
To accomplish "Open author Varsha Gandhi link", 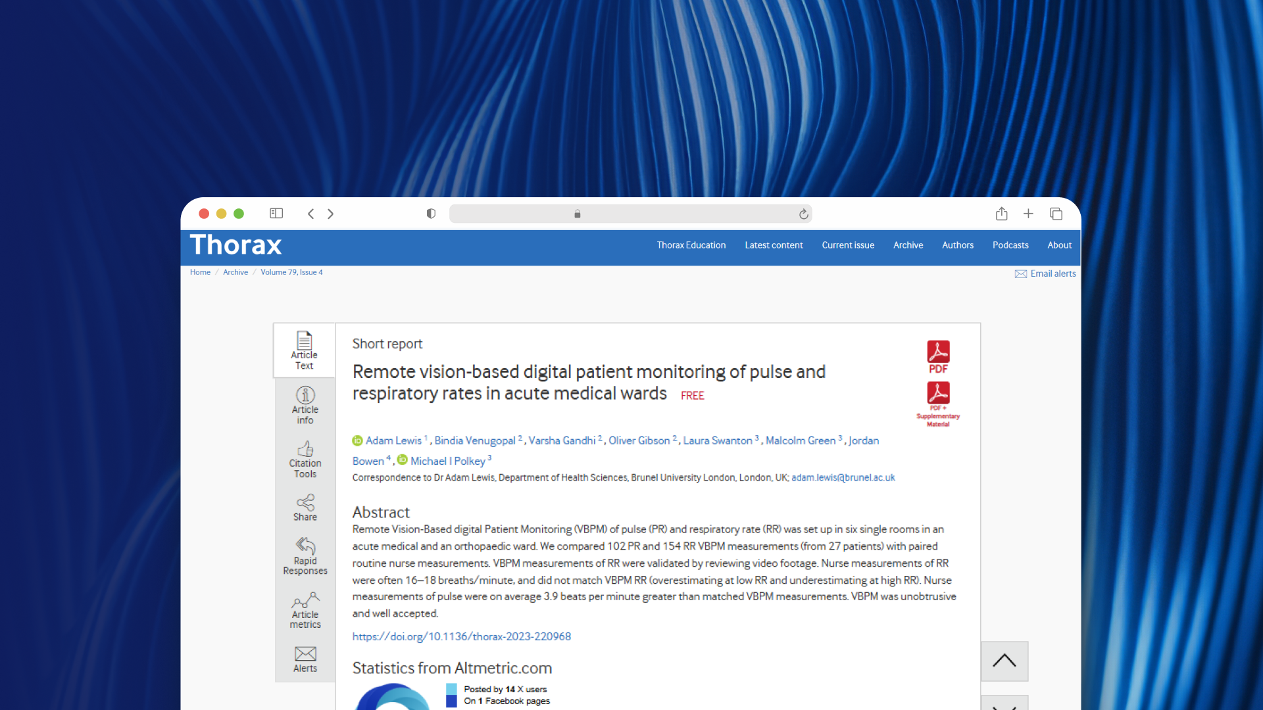I will 562,440.
